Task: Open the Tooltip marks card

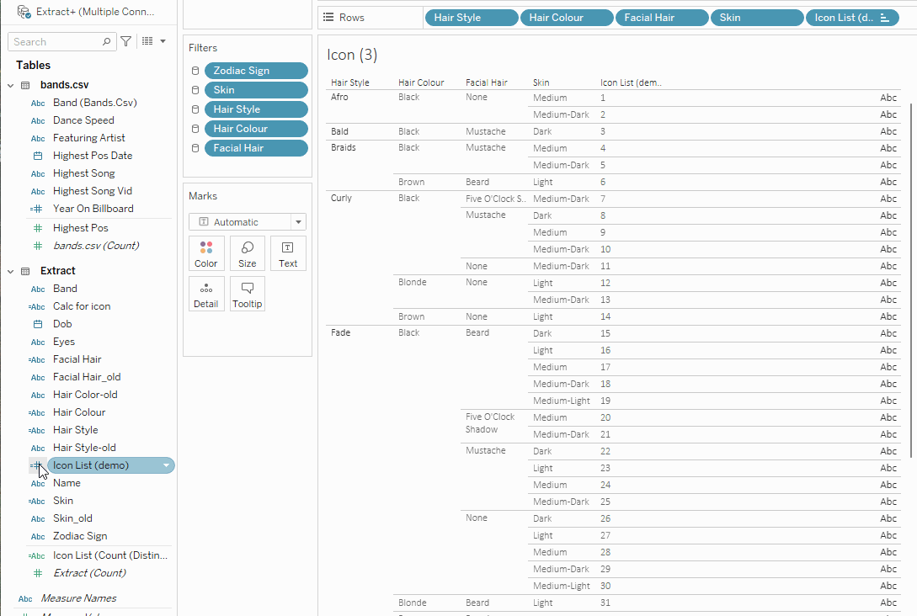Action: tap(247, 294)
